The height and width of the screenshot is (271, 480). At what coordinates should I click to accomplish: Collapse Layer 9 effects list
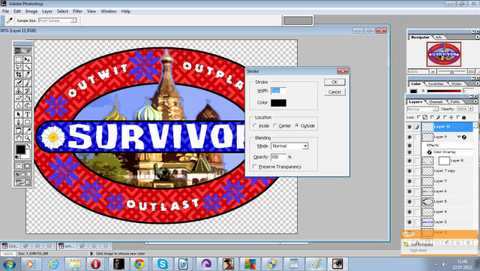coord(458,137)
